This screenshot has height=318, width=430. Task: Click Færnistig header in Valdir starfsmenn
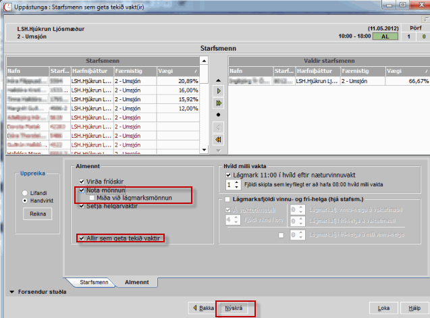coord(362,71)
